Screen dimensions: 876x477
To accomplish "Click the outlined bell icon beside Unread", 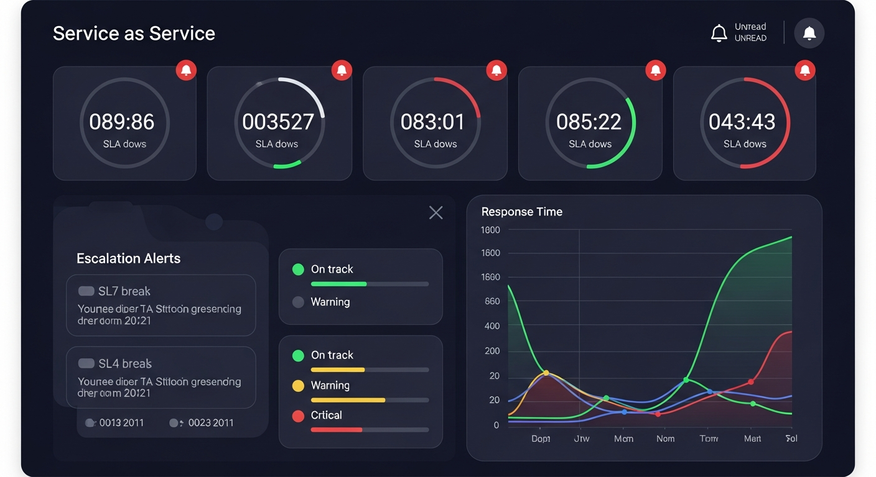I will click(719, 33).
